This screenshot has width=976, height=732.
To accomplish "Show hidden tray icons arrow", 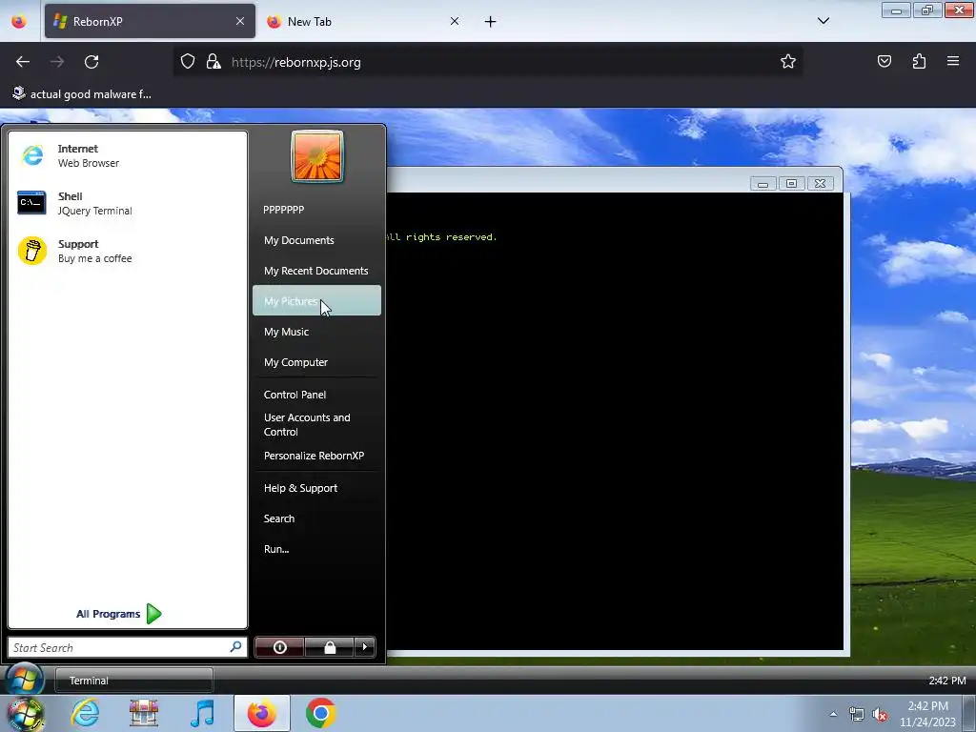I will [833, 714].
